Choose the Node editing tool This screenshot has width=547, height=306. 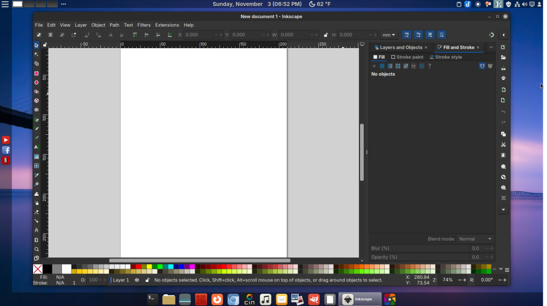click(36, 55)
